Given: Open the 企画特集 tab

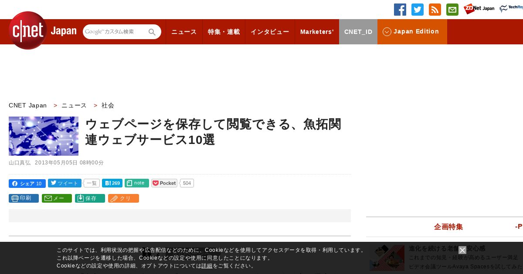Looking at the screenshot, I should pos(448,227).
